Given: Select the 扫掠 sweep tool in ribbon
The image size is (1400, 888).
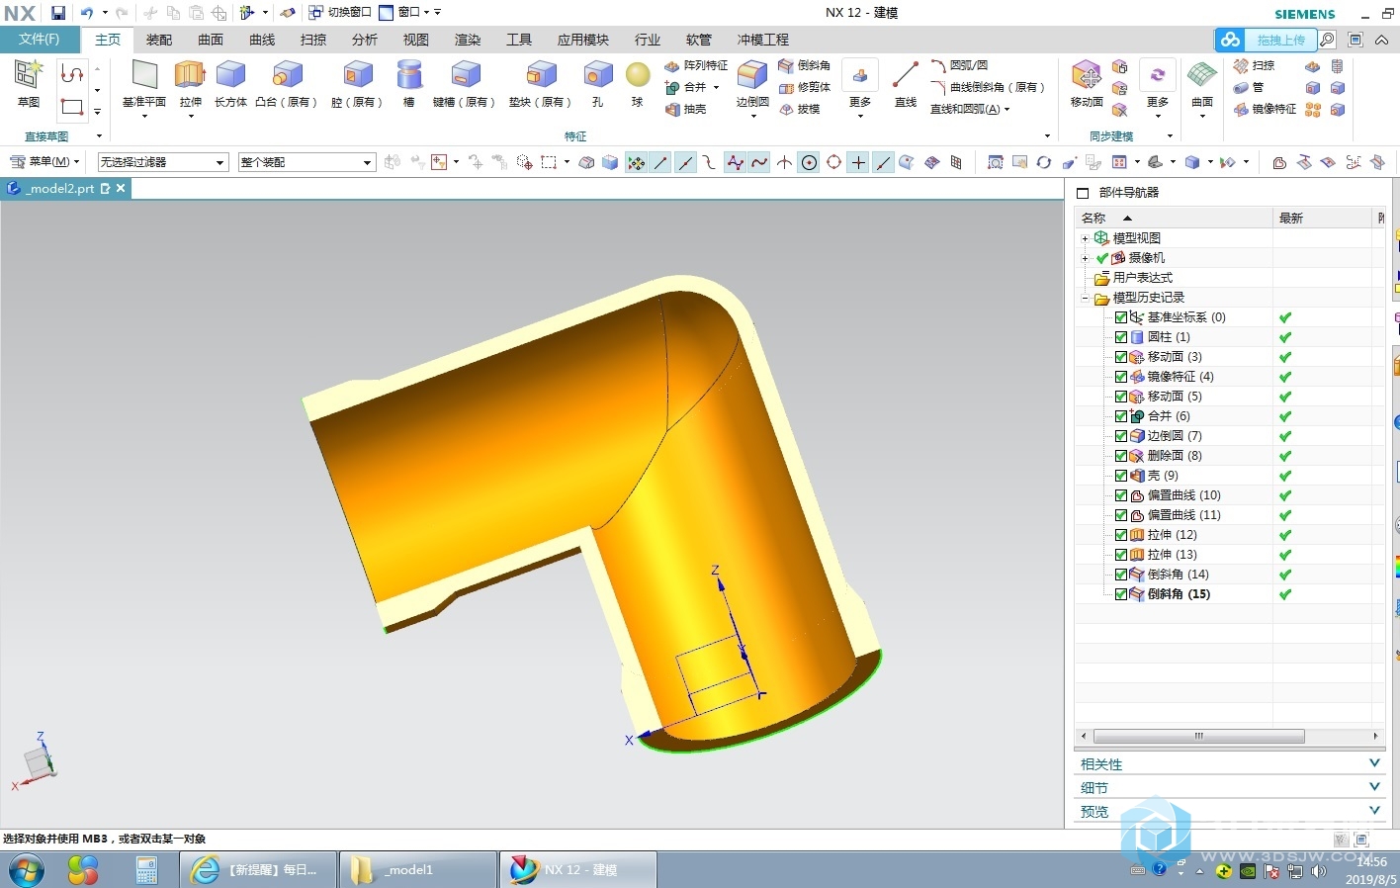Looking at the screenshot, I should [1254, 65].
